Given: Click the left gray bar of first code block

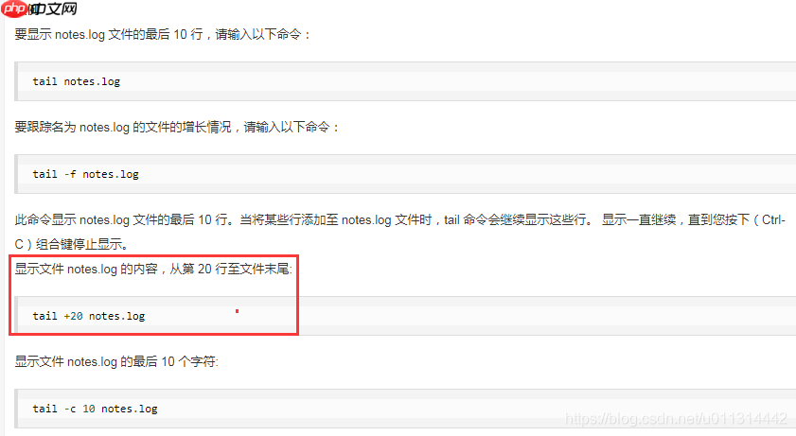Looking at the screenshot, I should point(16,81).
